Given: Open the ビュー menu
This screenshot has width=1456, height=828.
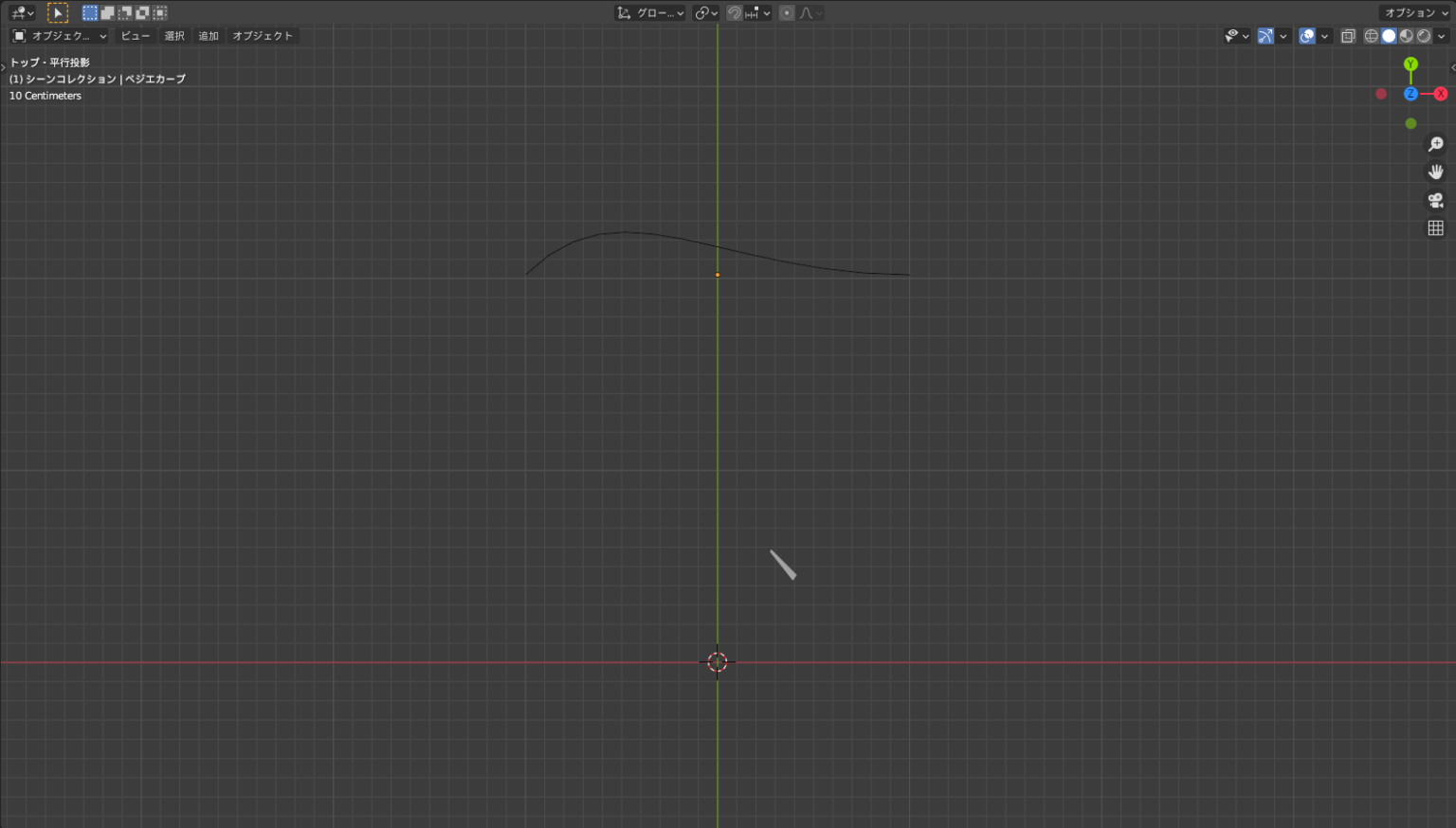Looking at the screenshot, I should point(134,35).
